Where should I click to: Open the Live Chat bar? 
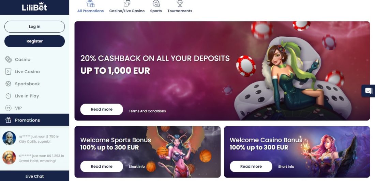pyautogui.click(x=34, y=176)
